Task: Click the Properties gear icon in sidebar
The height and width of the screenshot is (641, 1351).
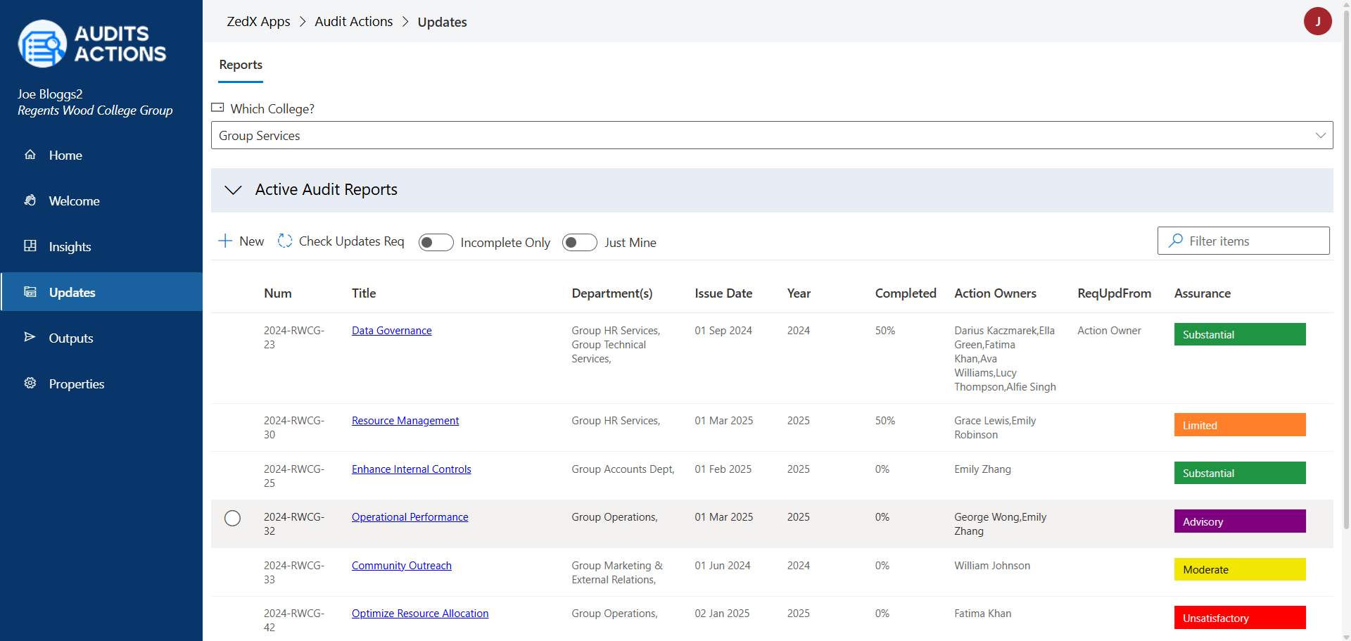Action: click(x=30, y=383)
